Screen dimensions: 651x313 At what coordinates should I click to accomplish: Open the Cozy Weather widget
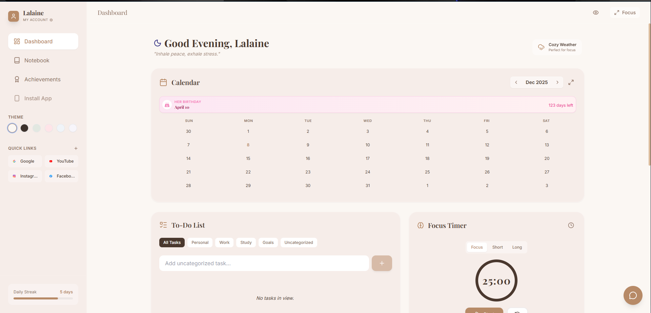(x=557, y=47)
